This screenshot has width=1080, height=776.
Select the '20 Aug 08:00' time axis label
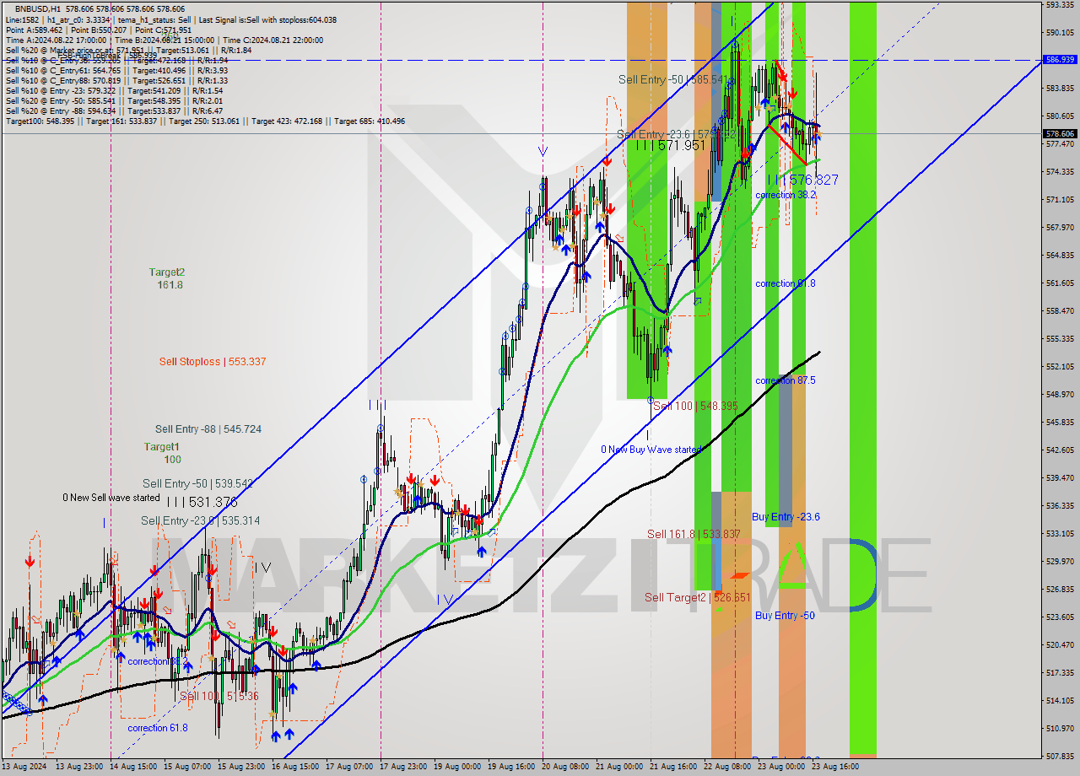coord(565,767)
